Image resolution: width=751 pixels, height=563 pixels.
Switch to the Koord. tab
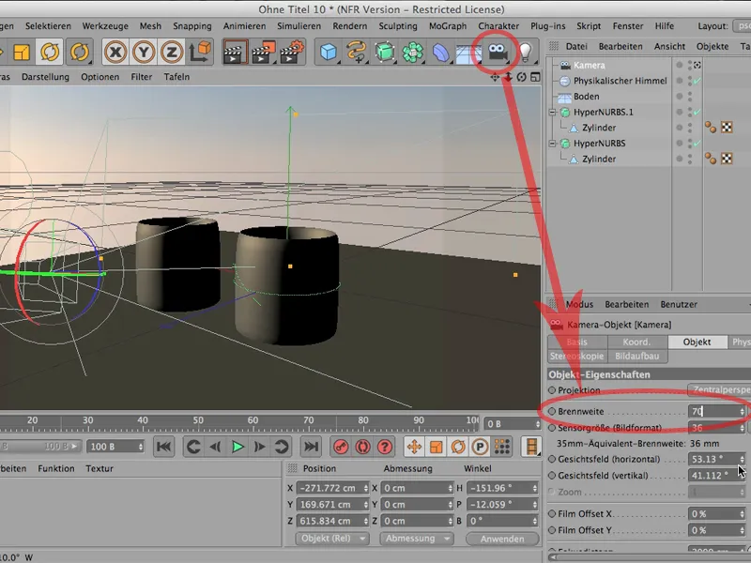[637, 342]
